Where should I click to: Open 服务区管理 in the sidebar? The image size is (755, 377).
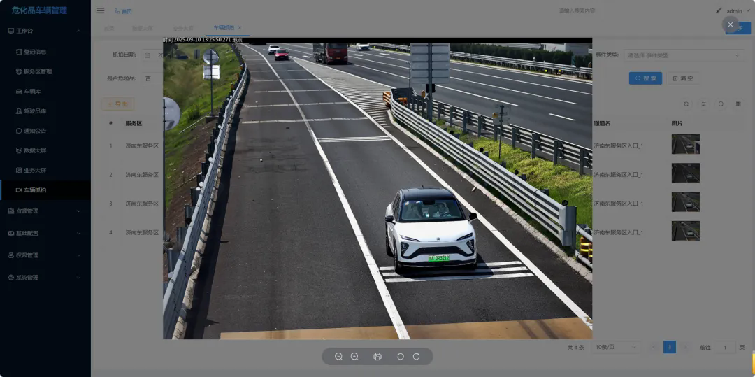pyautogui.click(x=38, y=71)
